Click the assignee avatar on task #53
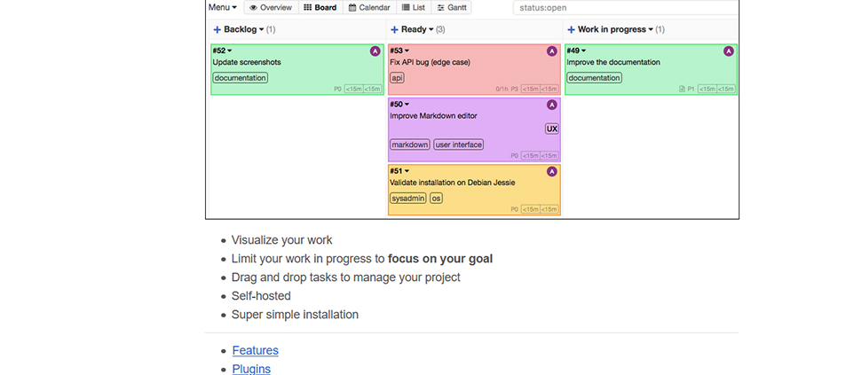Screen dimensions: 846x375 click(x=551, y=51)
